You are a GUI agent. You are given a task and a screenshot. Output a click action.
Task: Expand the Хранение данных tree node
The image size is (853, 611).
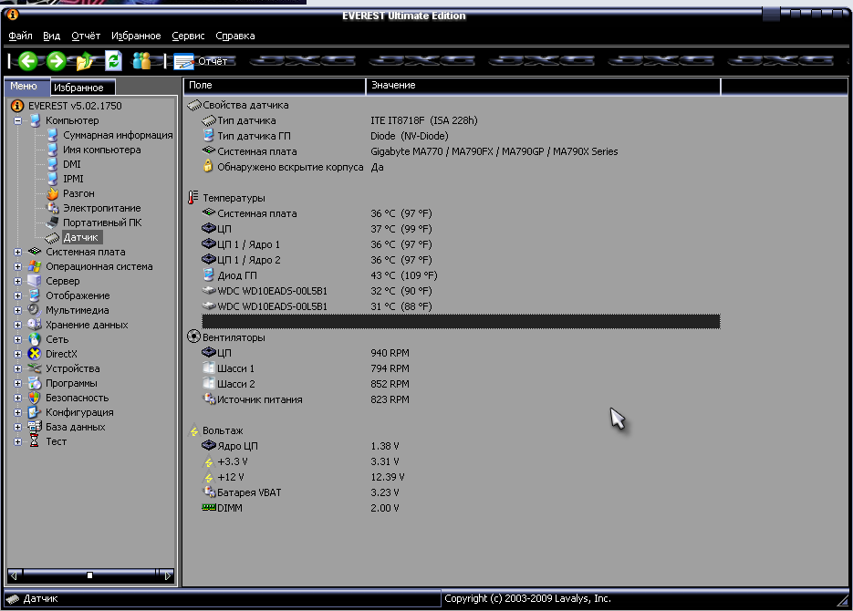[x=18, y=325]
